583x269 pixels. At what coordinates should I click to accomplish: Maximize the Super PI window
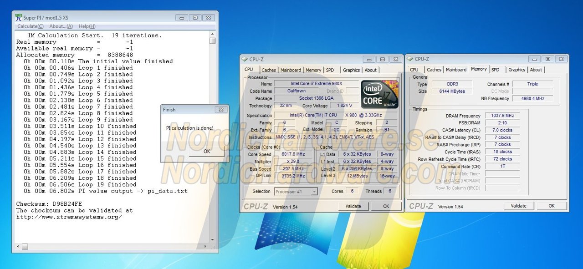click(195, 18)
